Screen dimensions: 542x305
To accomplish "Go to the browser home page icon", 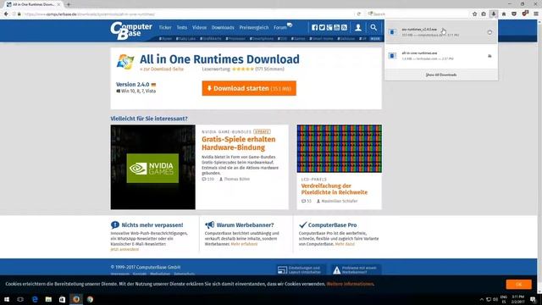I will pyautogui.click(x=504, y=14).
